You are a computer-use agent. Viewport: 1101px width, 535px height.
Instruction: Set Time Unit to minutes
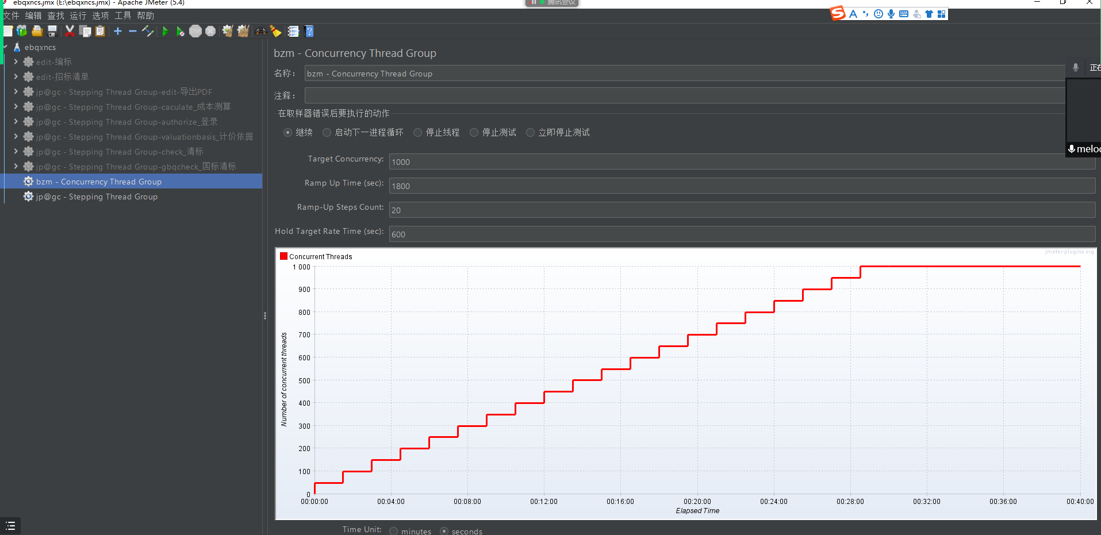coord(393,532)
